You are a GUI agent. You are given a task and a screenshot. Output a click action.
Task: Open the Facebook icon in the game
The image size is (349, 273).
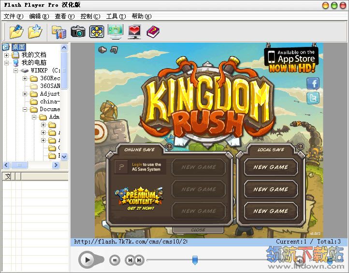coord(313,84)
